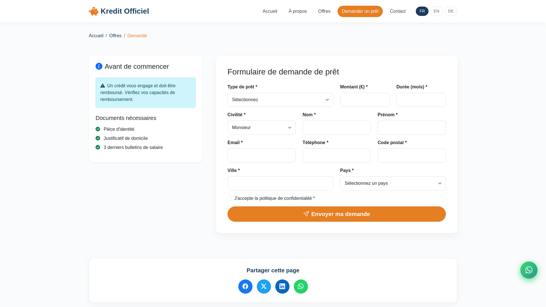Focus the Ville input field

280,183
